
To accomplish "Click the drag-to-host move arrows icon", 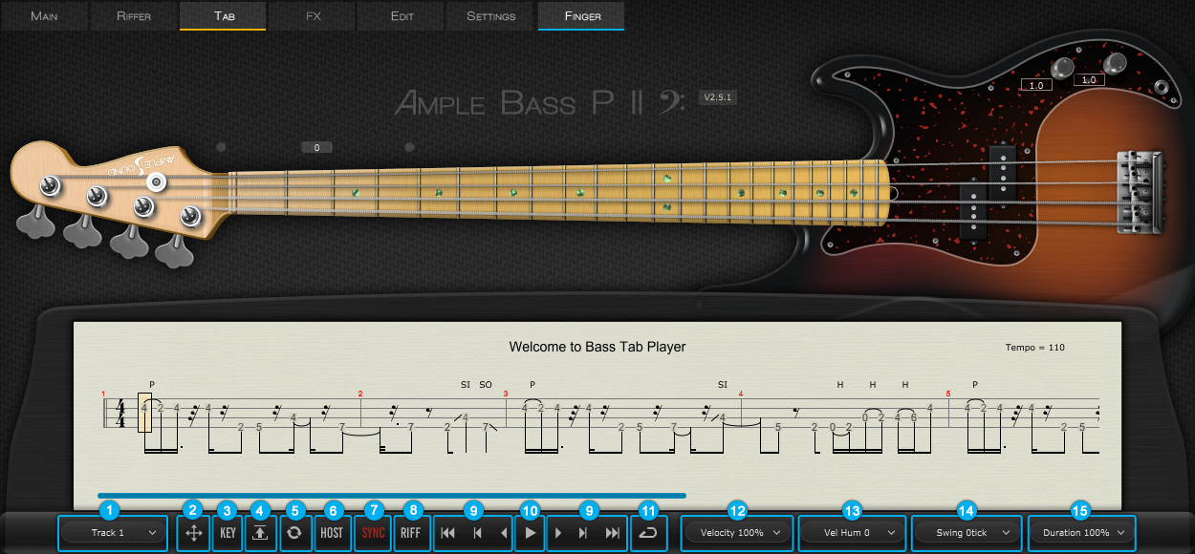I will pyautogui.click(x=193, y=533).
